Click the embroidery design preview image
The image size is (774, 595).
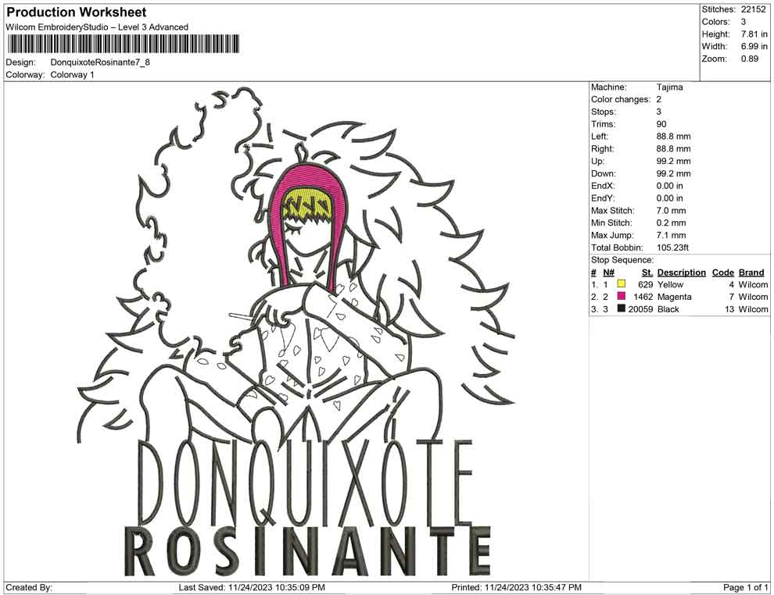point(296,331)
